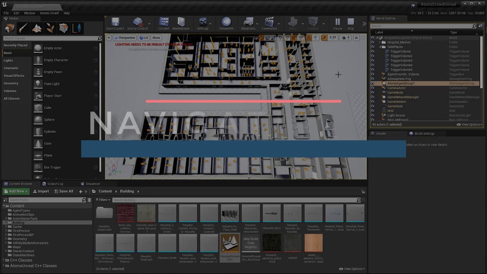Open the viewport options dropdown arrow
Screen dimensions: 487x274
click(x=109, y=38)
